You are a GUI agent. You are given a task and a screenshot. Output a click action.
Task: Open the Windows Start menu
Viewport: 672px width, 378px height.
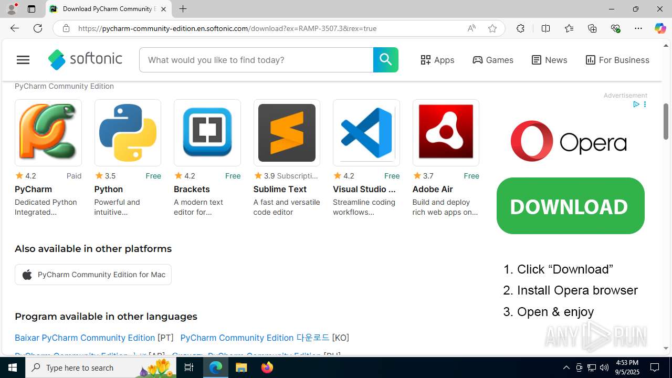pos(13,367)
